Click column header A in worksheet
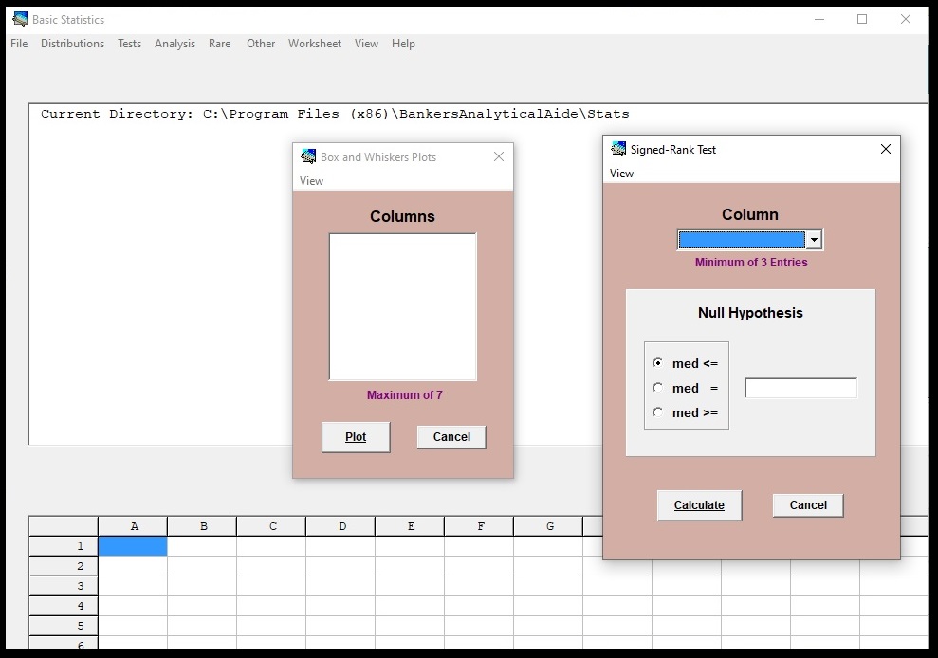 click(x=134, y=526)
